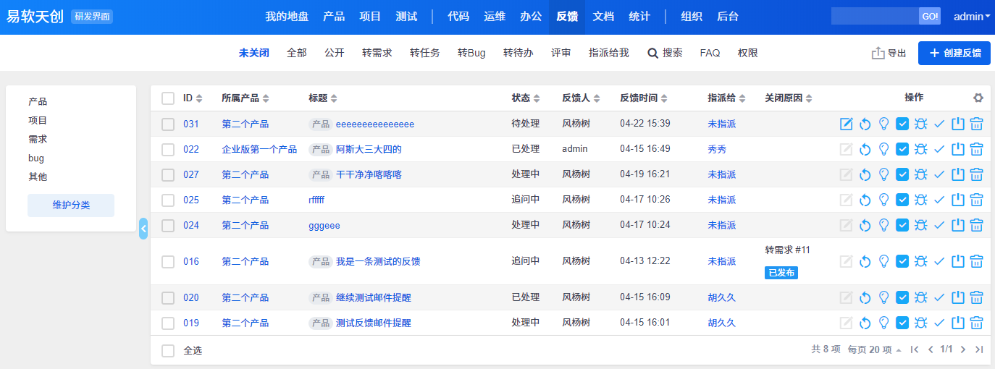Click the bug icon in row 022
The image size is (995, 369).
pos(921,149)
